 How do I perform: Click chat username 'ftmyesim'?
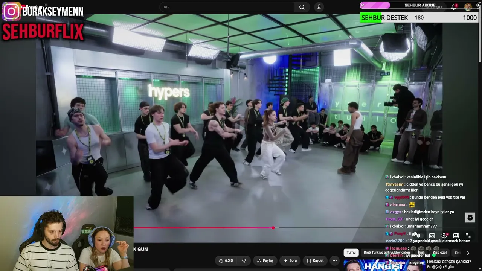click(395, 184)
